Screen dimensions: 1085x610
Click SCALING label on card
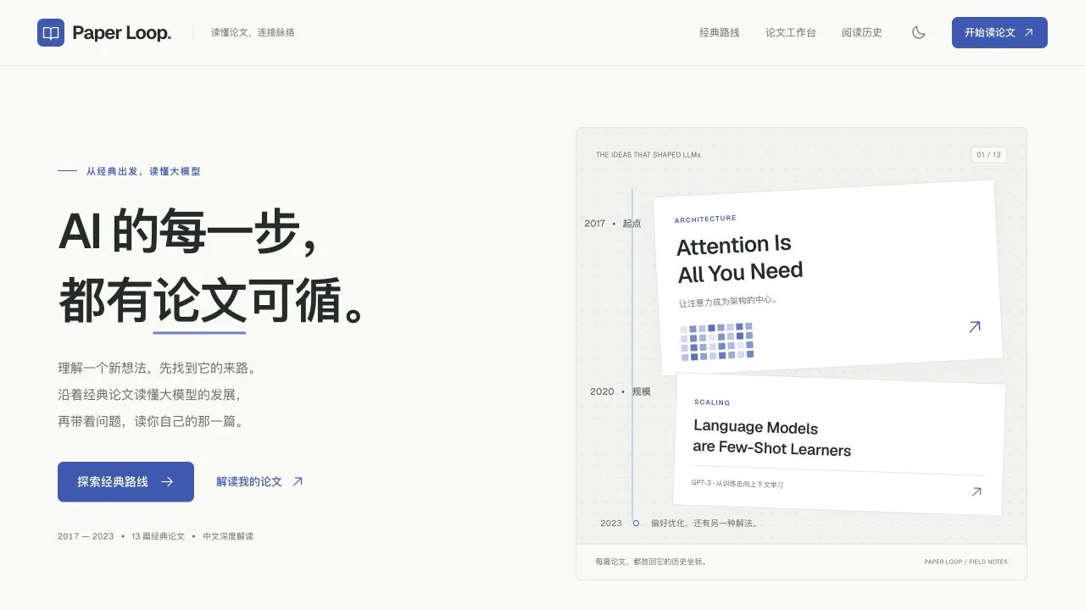point(712,402)
